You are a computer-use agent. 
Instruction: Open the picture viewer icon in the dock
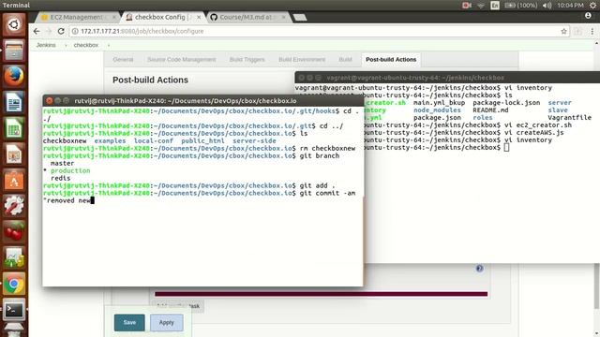(x=14, y=258)
